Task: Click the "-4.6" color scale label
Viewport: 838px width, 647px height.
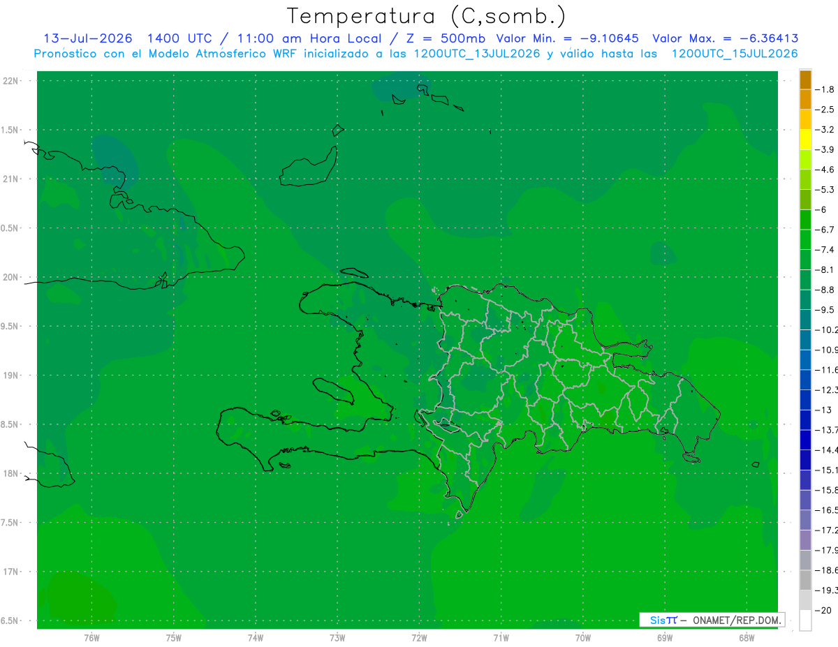Action: tap(825, 170)
